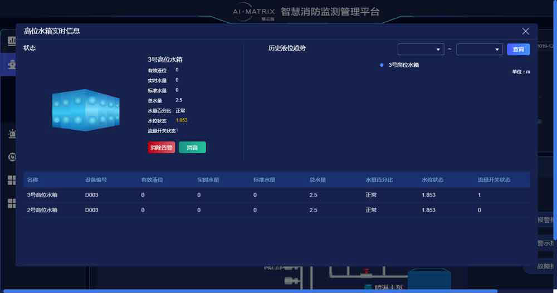Open the alarm siren sidebar icon

(12, 134)
